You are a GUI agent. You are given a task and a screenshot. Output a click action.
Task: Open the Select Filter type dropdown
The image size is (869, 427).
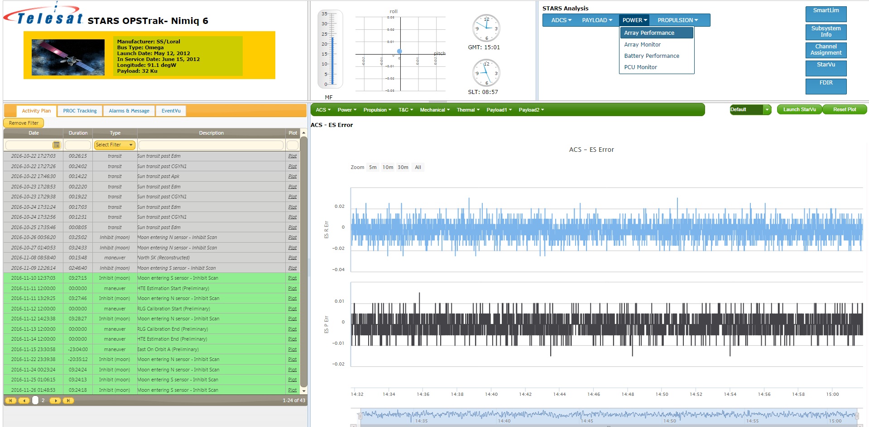click(x=115, y=145)
